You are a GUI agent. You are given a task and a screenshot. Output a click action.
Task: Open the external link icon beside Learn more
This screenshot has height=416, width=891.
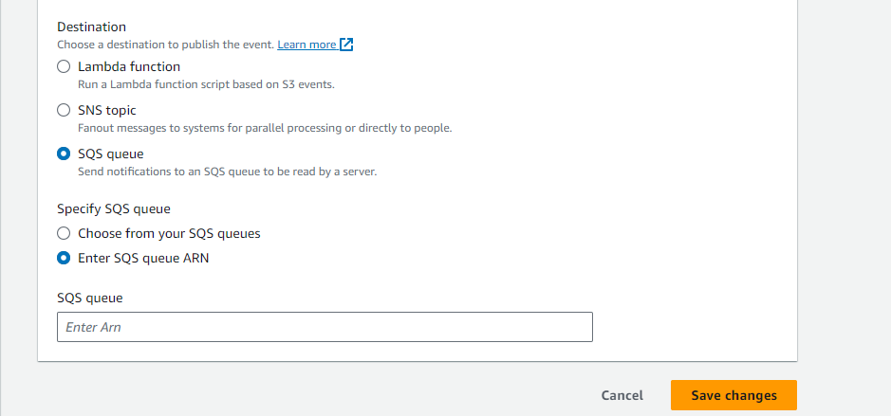(x=346, y=45)
